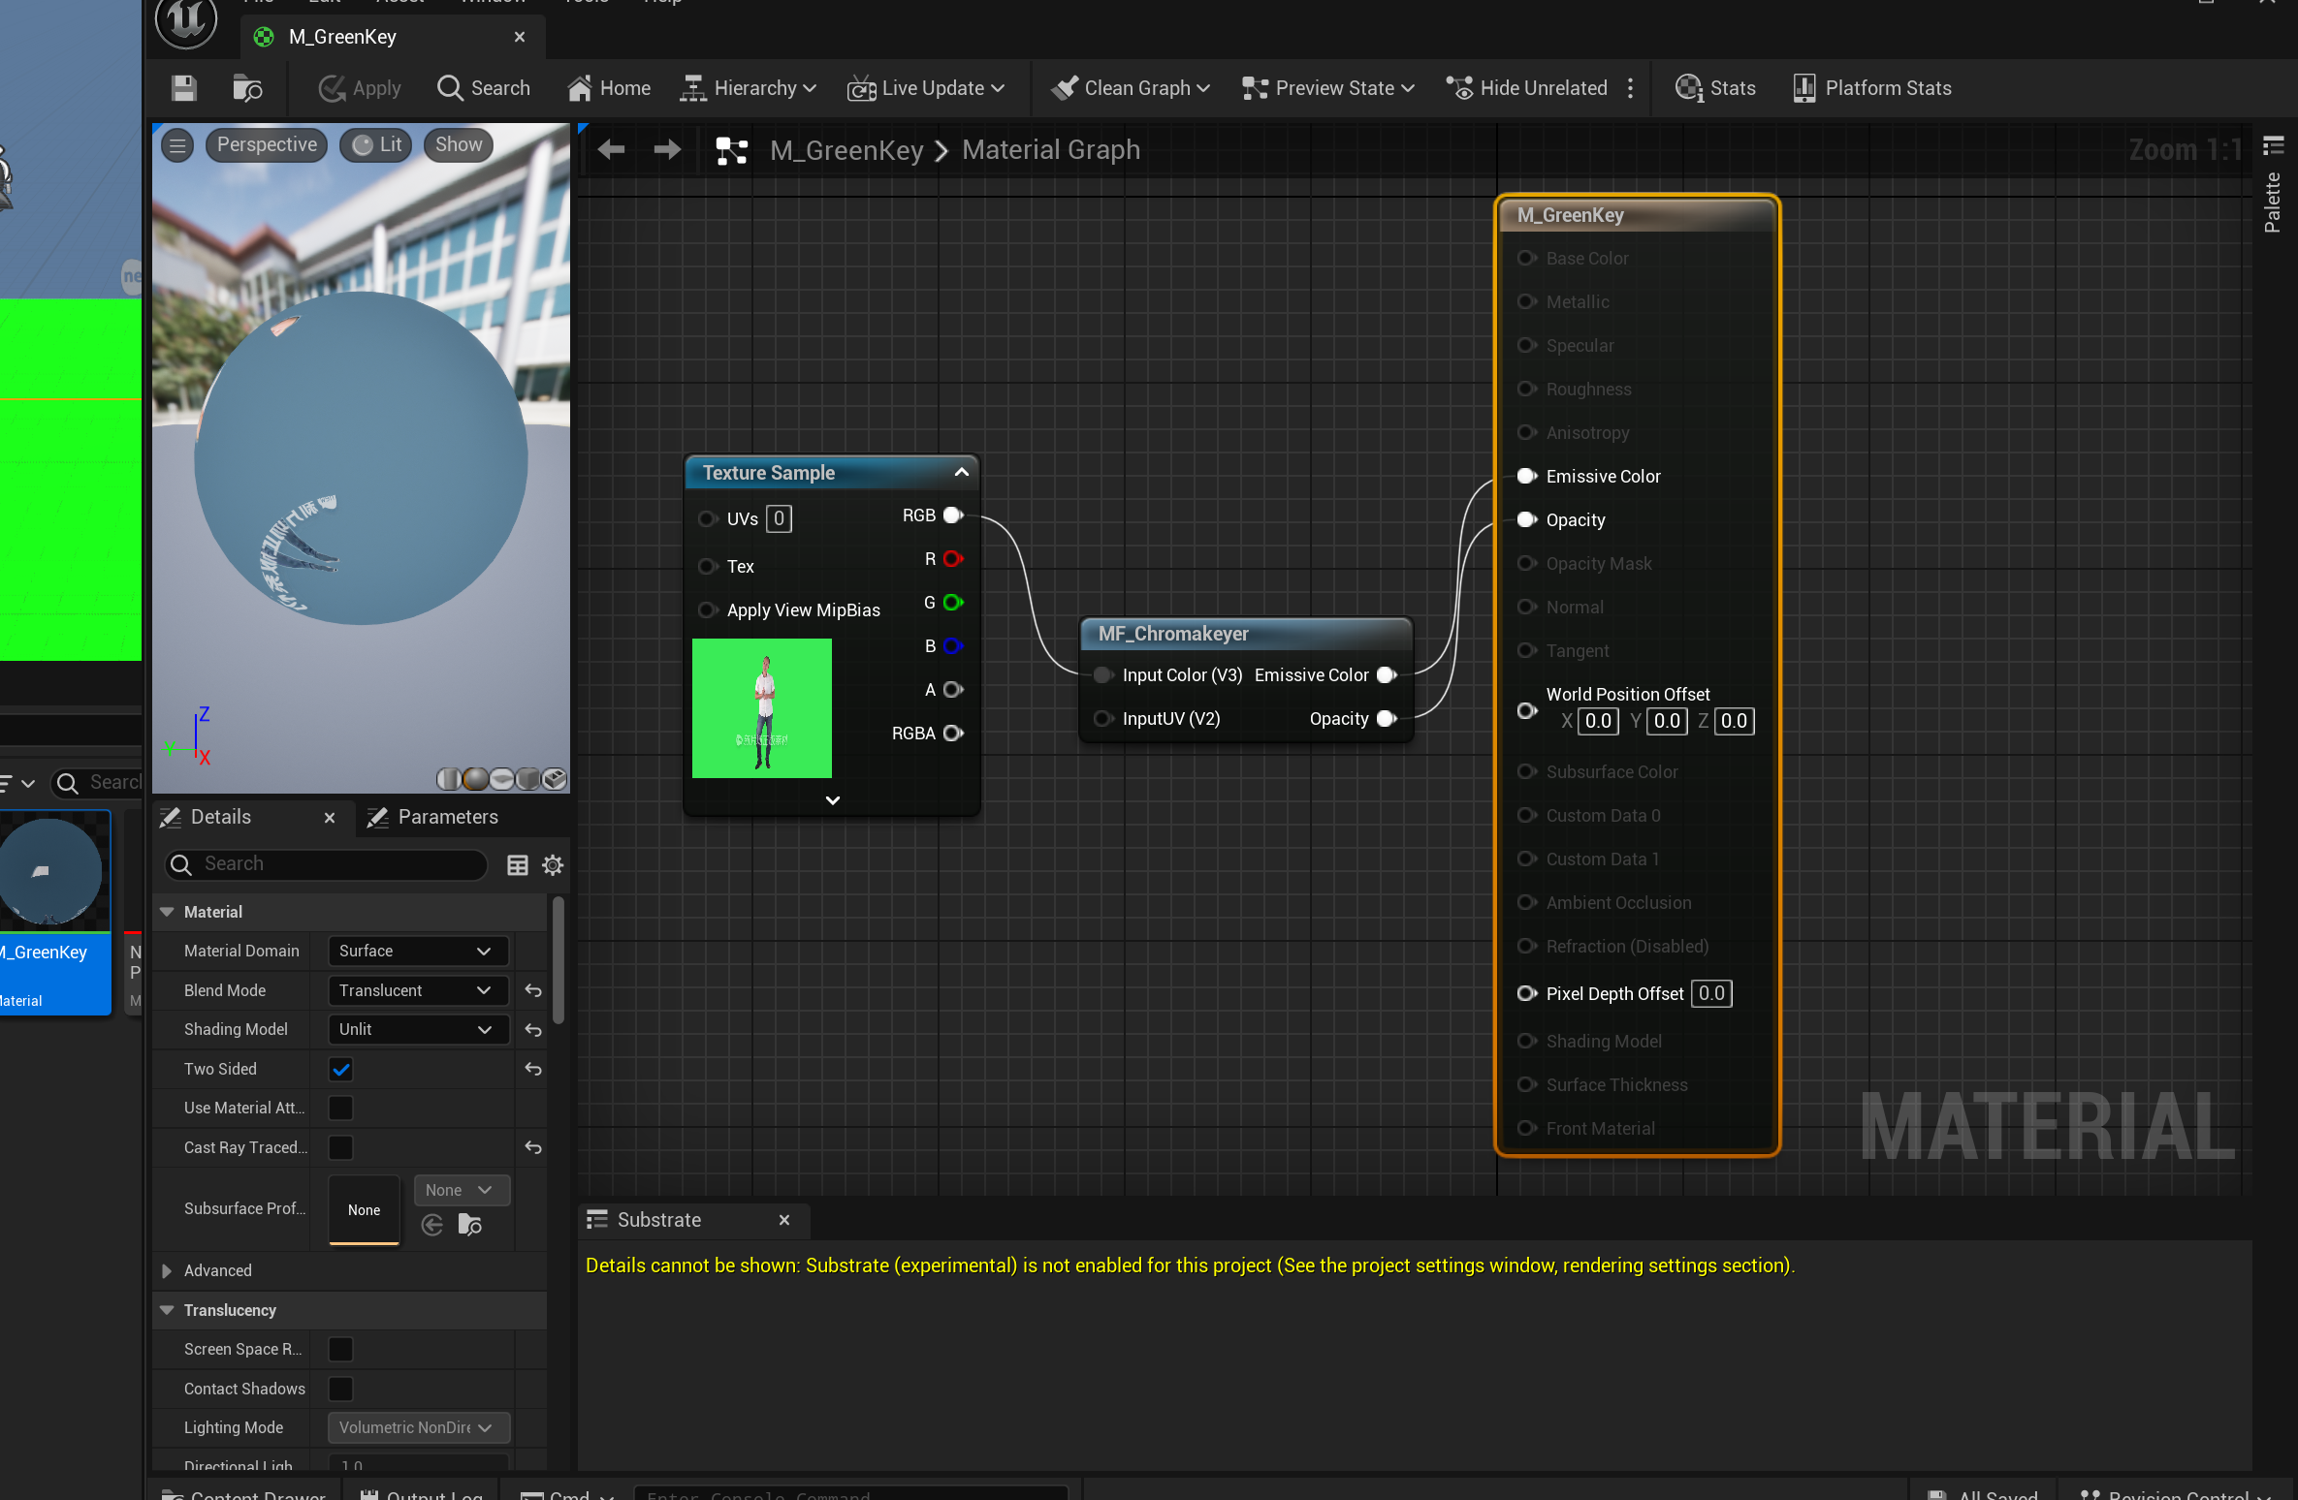Open the Stats panel button
The width and height of the screenshot is (2298, 1500).
(1715, 88)
